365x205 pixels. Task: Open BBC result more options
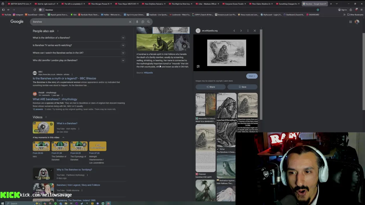pyautogui.click(x=72, y=74)
